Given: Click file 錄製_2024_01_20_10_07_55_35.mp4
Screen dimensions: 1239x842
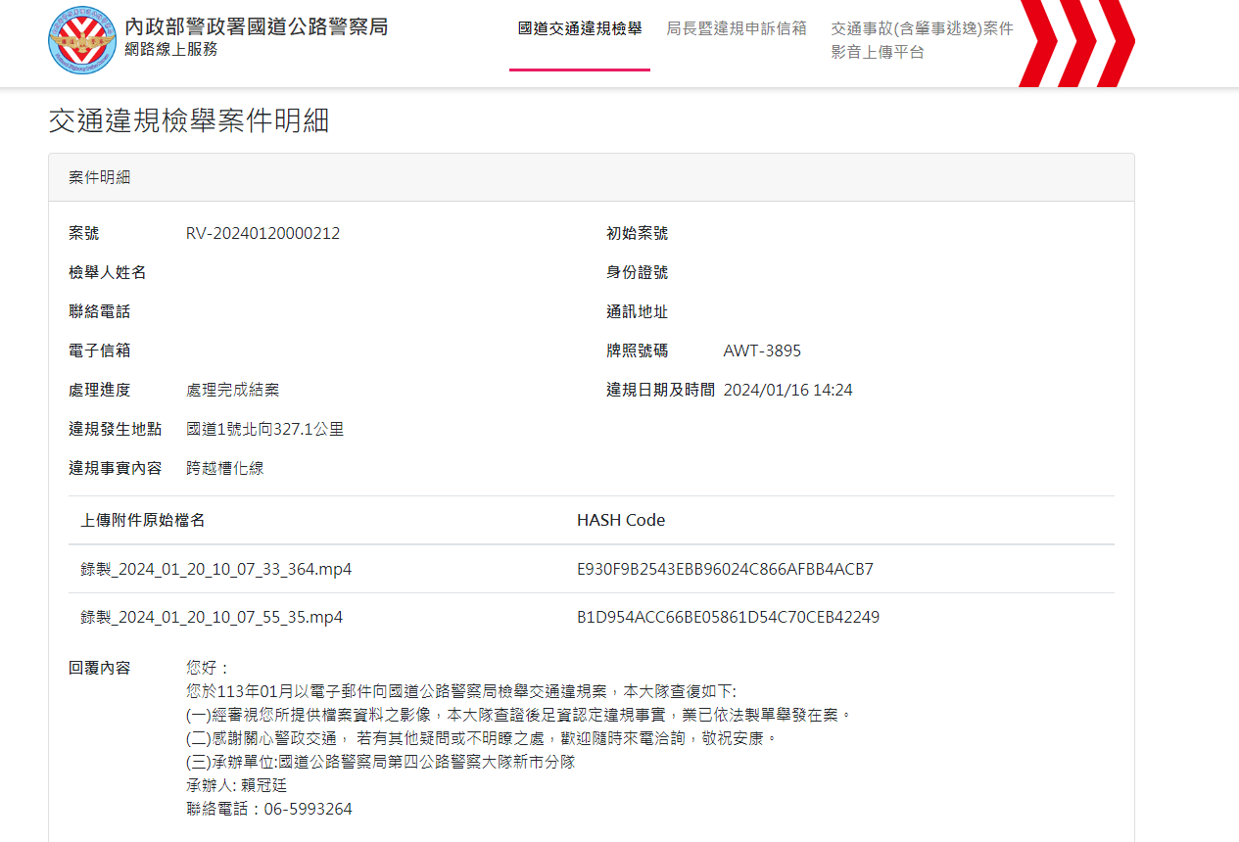Looking at the screenshot, I should [x=212, y=617].
